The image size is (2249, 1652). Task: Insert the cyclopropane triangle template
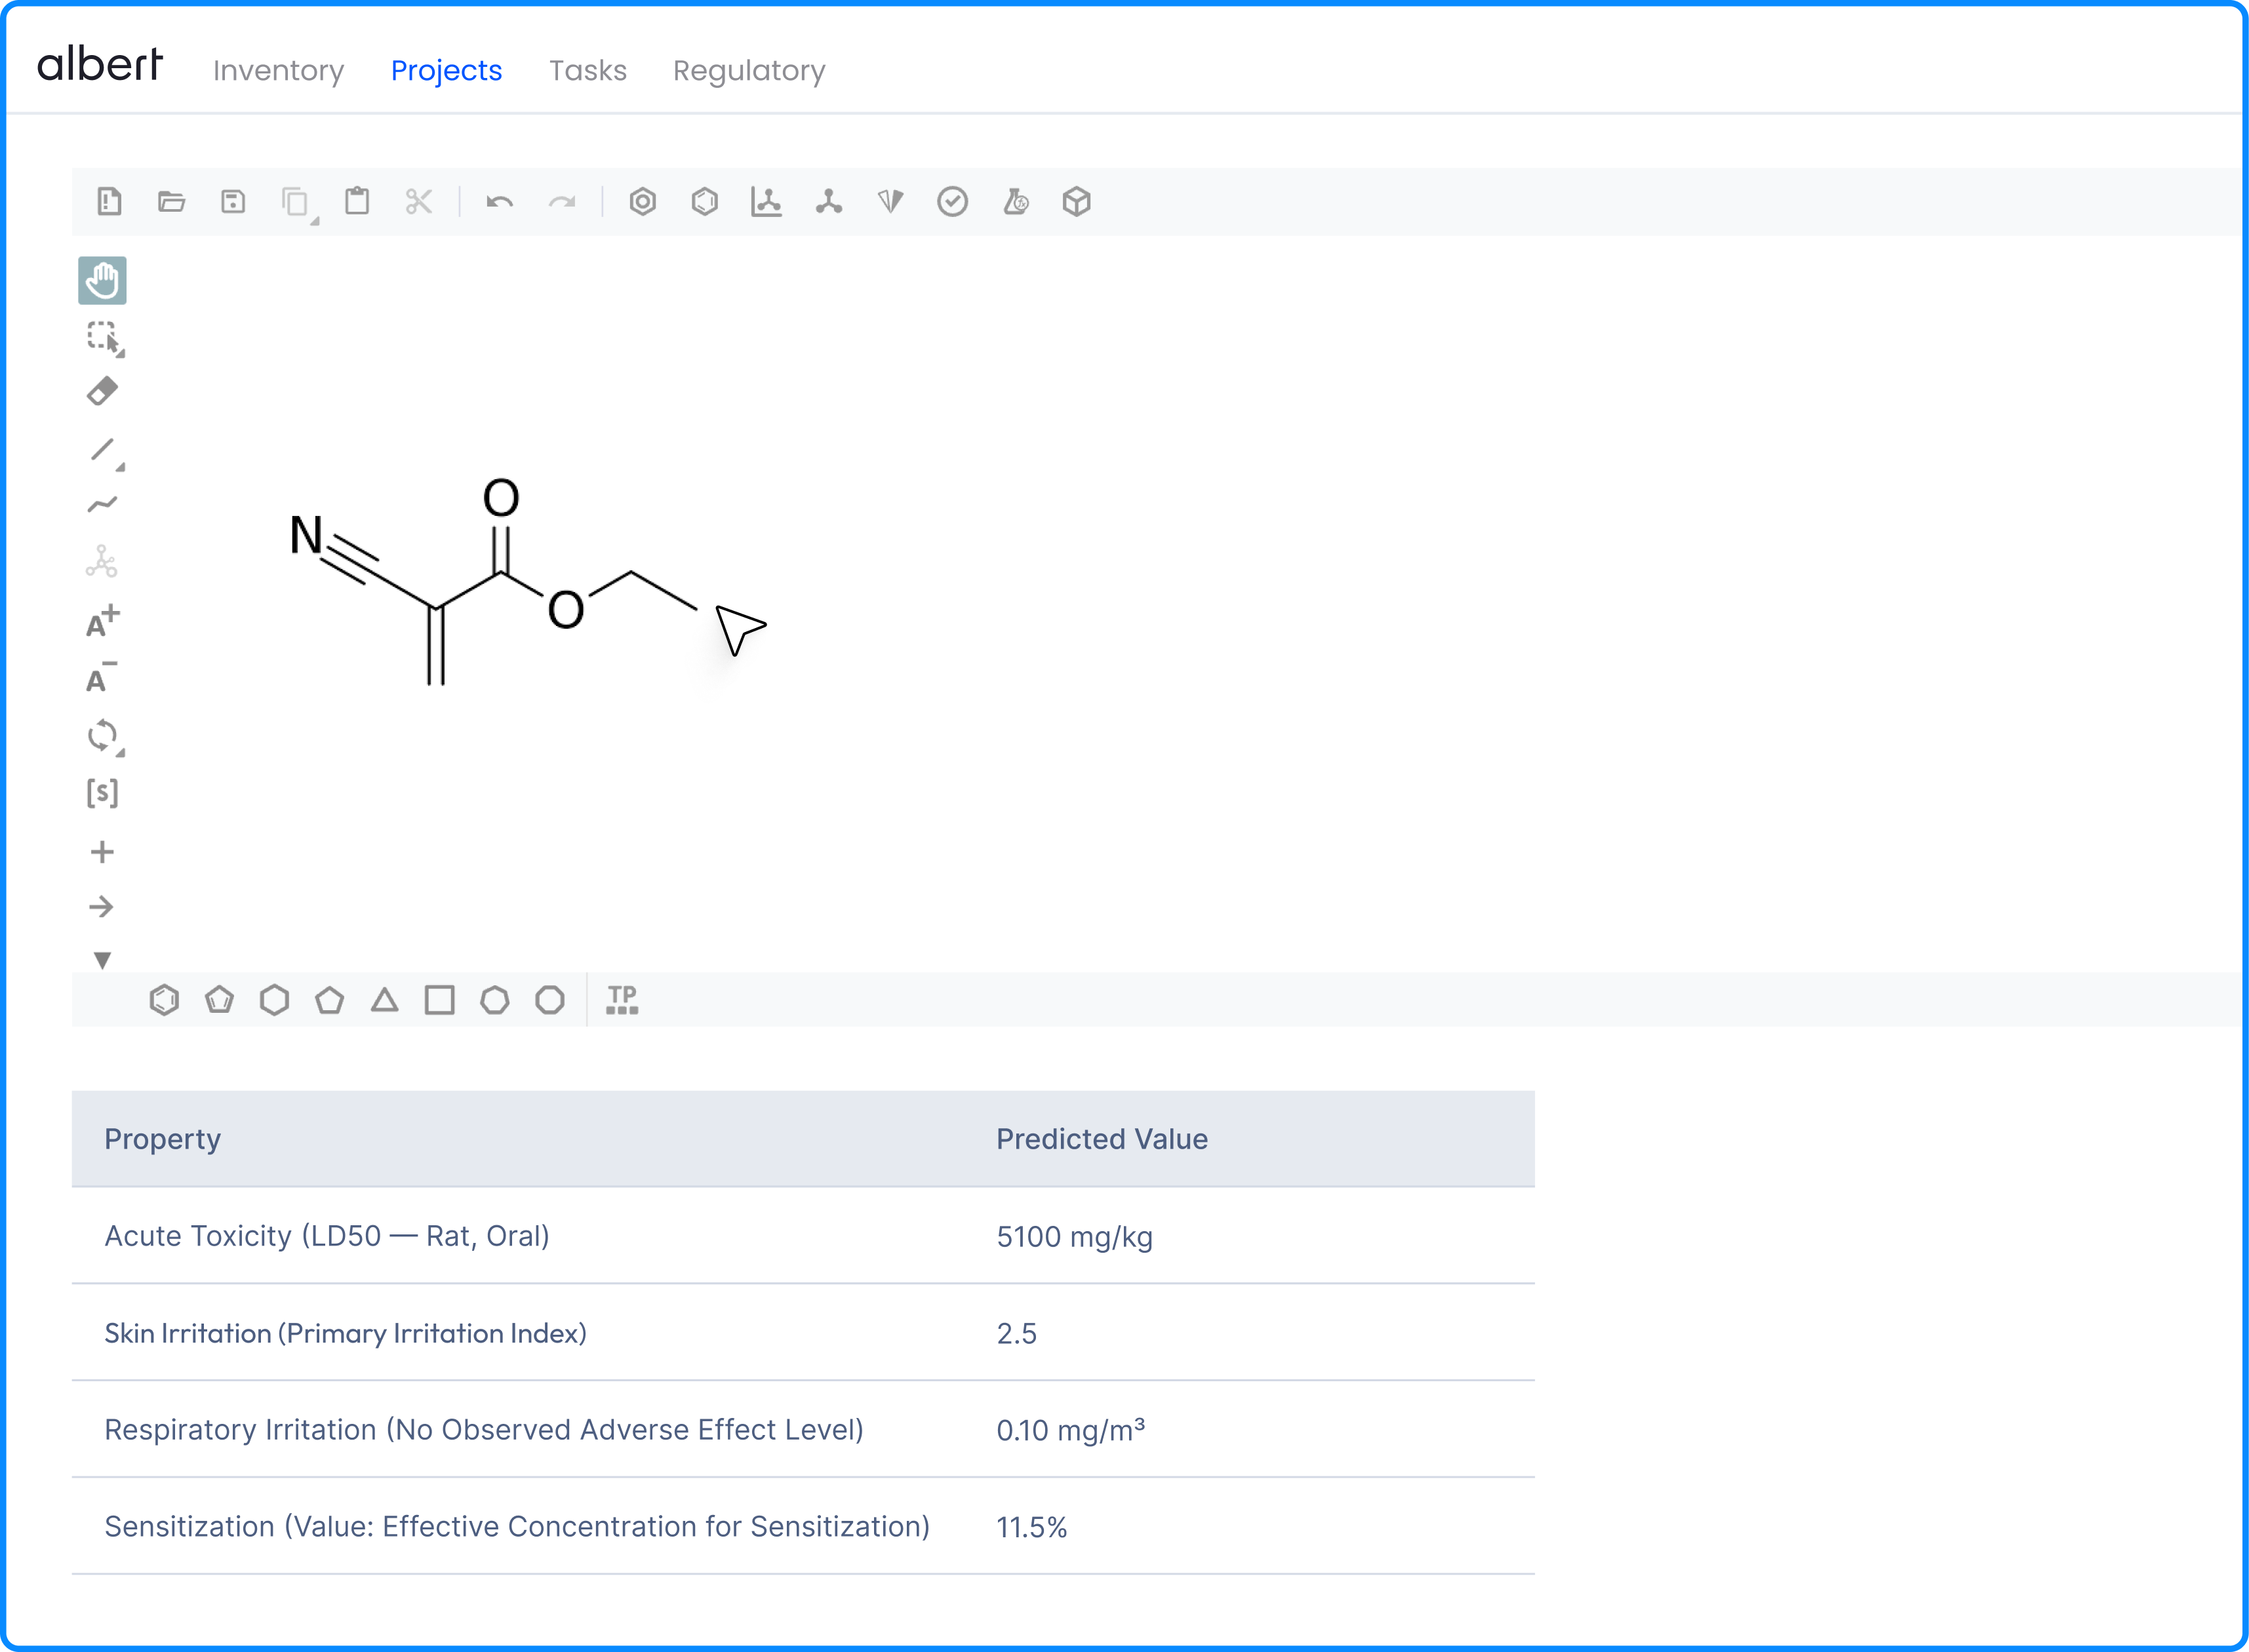point(385,1000)
